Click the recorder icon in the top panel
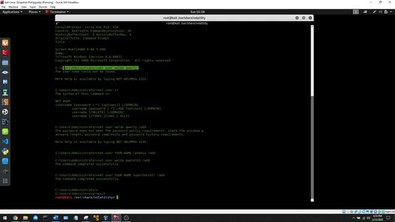The width and height of the screenshot is (395, 222). tap(365, 12)
